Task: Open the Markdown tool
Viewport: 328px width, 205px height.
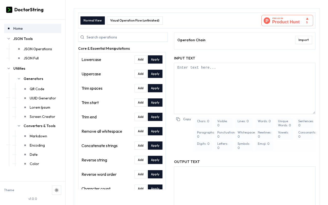Action: click(x=38, y=136)
